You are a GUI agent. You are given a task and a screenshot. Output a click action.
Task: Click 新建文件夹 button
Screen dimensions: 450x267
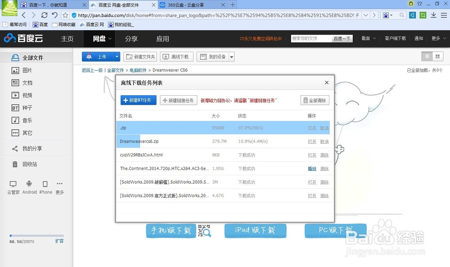140,57
